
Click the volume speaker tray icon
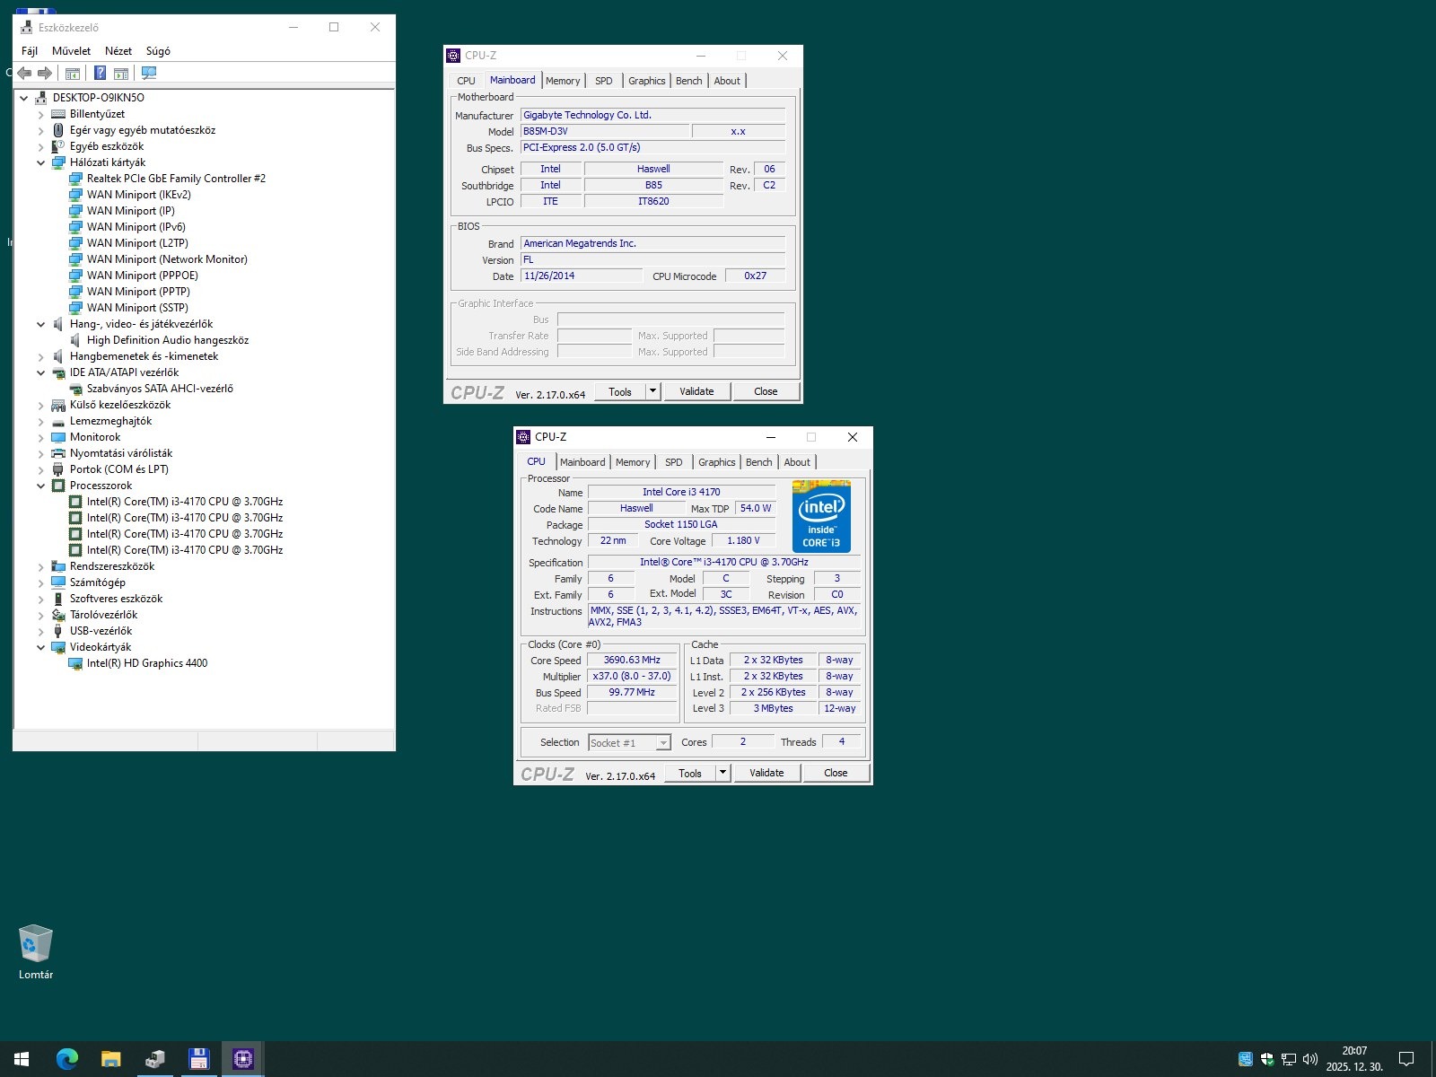click(1309, 1059)
